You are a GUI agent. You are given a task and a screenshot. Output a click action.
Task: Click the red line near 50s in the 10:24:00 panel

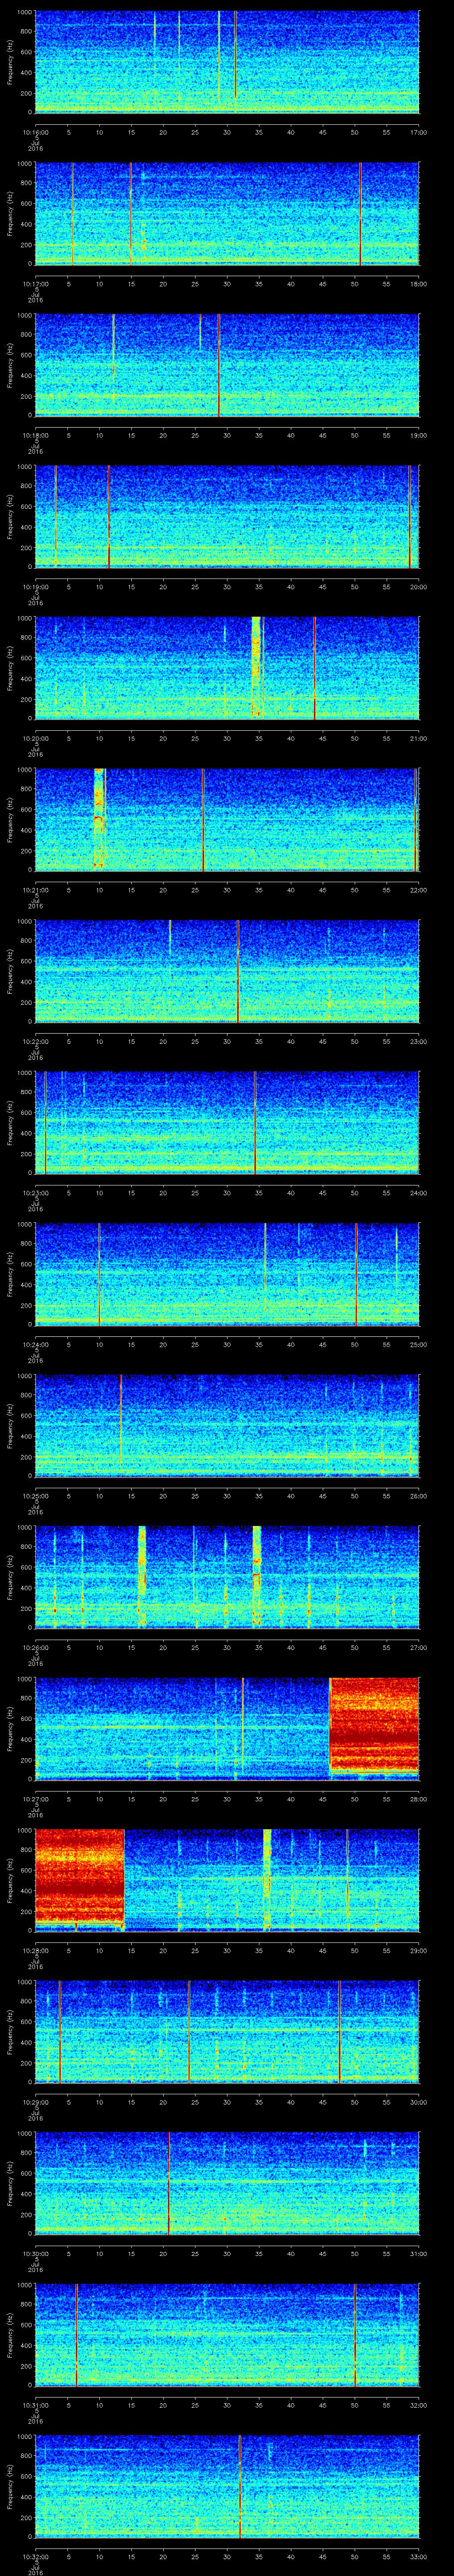click(355, 1273)
